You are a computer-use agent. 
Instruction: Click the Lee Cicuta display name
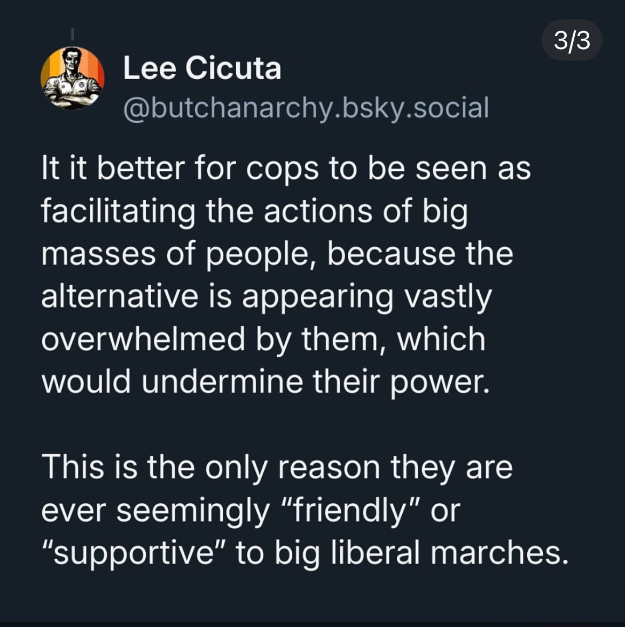coord(202,68)
